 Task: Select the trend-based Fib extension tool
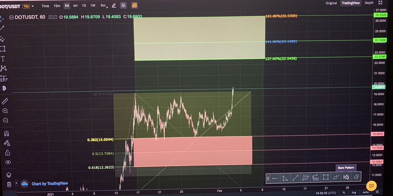(316, 178)
